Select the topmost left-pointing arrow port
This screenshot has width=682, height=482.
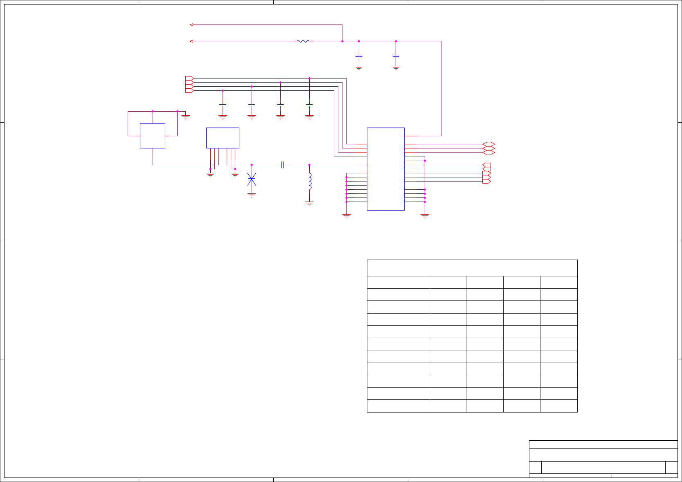tap(191, 25)
